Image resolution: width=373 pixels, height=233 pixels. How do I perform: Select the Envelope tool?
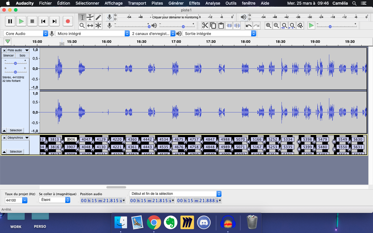[x=90, y=17]
